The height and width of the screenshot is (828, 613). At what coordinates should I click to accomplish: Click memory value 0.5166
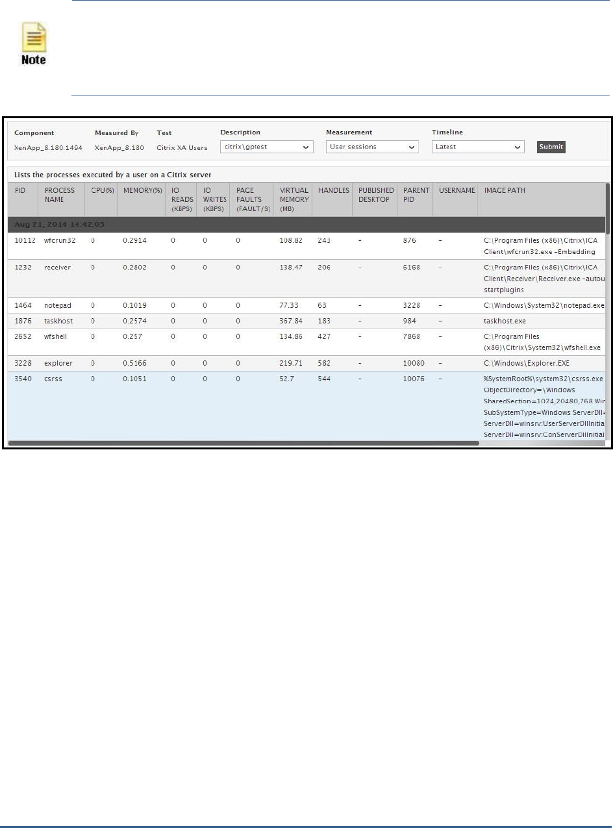pyautogui.click(x=134, y=363)
